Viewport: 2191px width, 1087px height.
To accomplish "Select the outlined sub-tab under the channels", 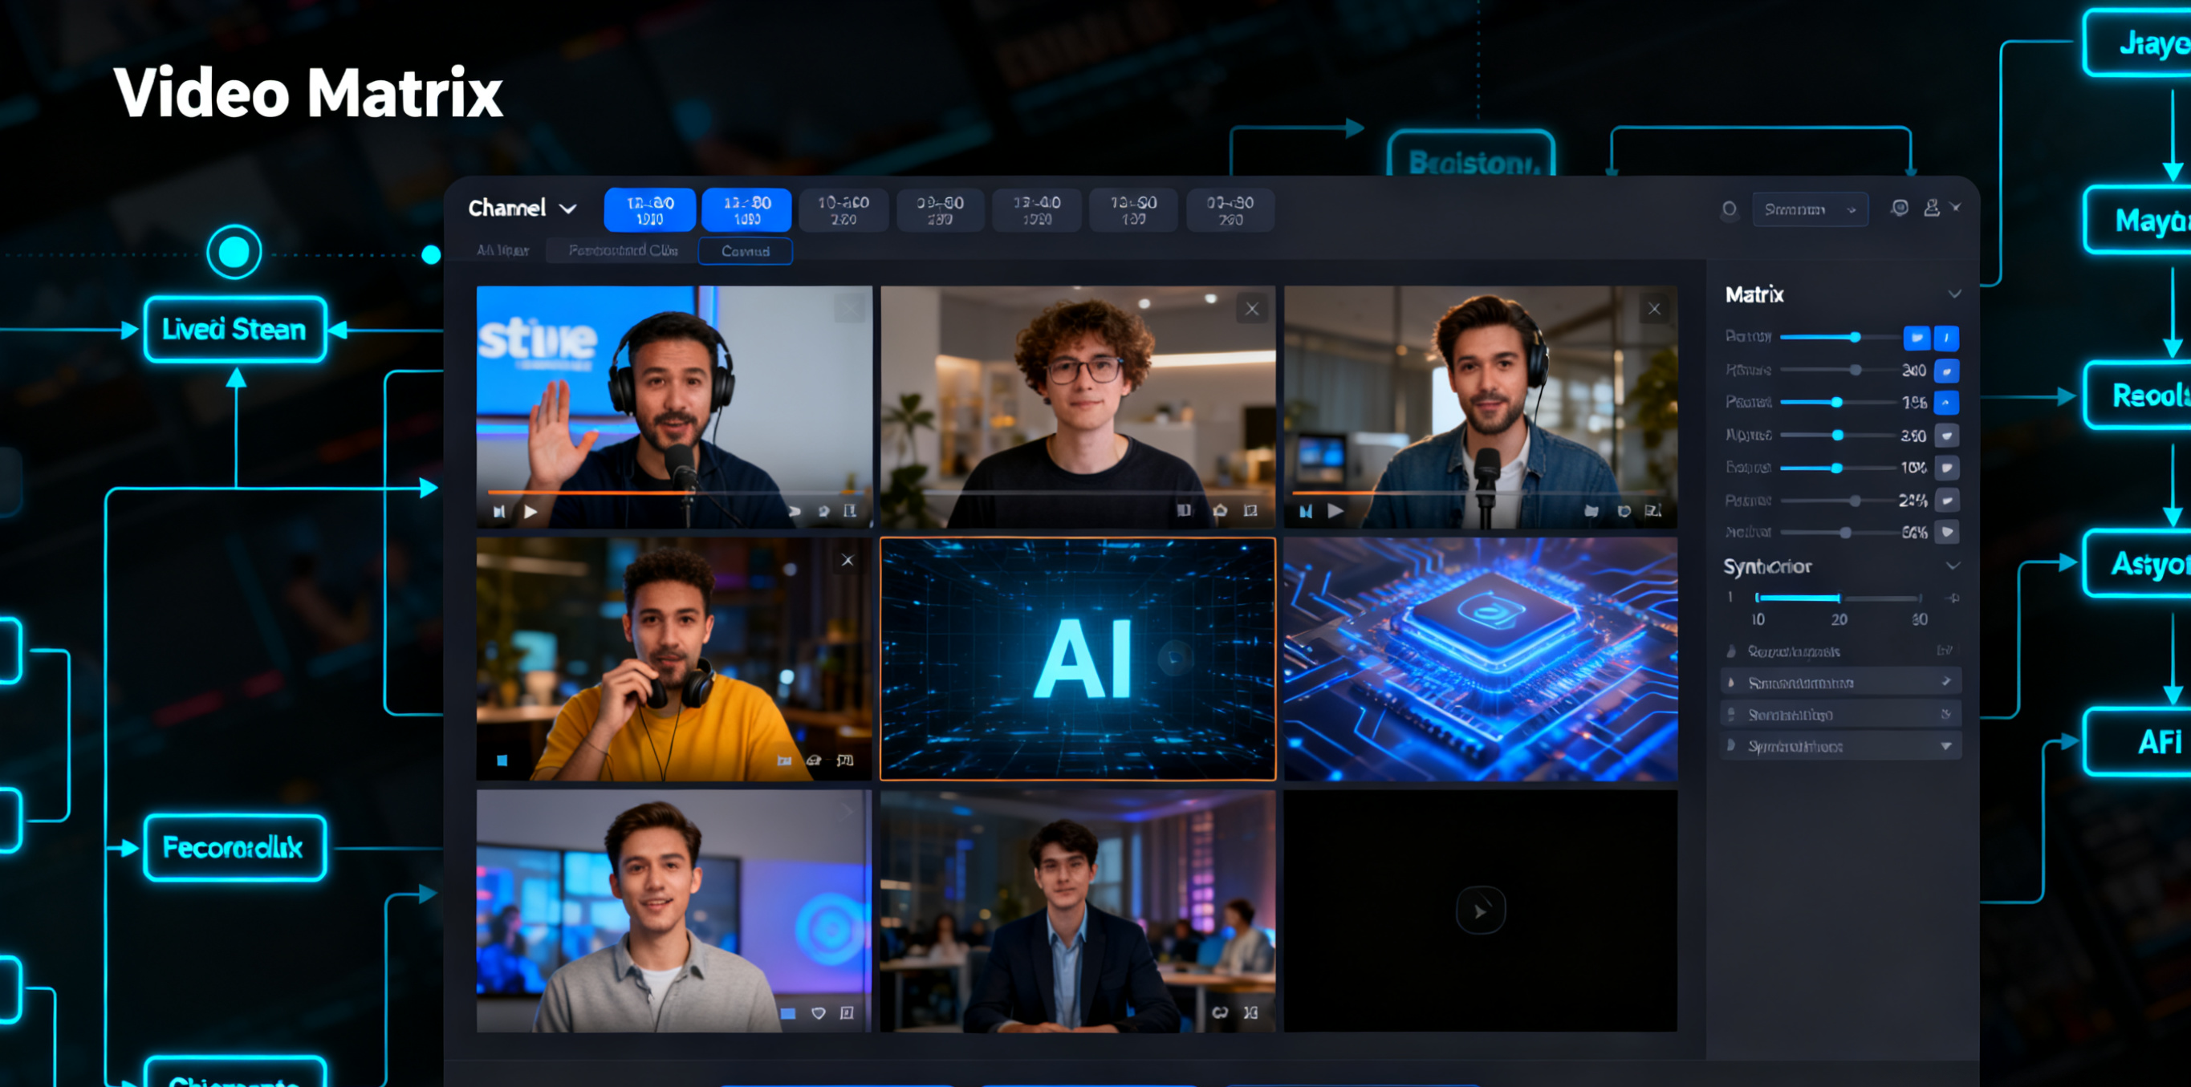I will pos(745,252).
